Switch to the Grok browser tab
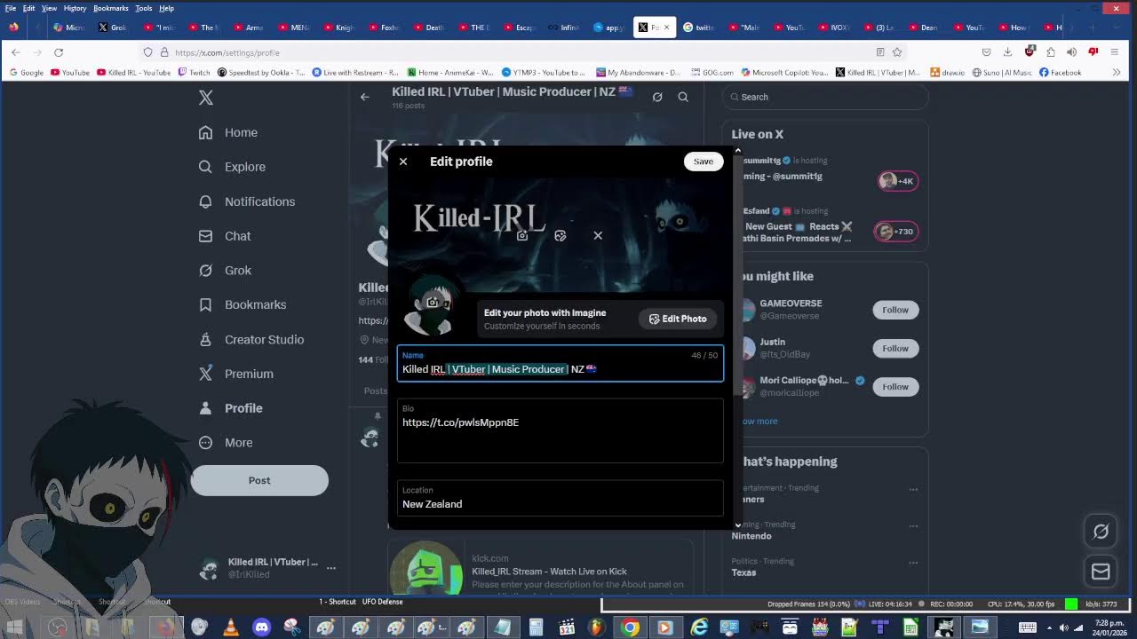Image resolution: width=1137 pixels, height=639 pixels. tap(113, 28)
